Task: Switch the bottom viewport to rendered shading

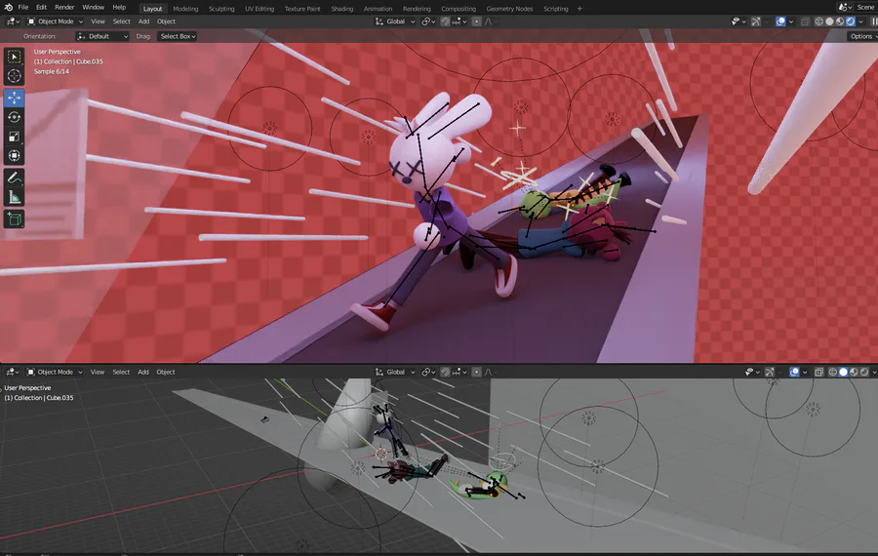Action: (x=864, y=372)
